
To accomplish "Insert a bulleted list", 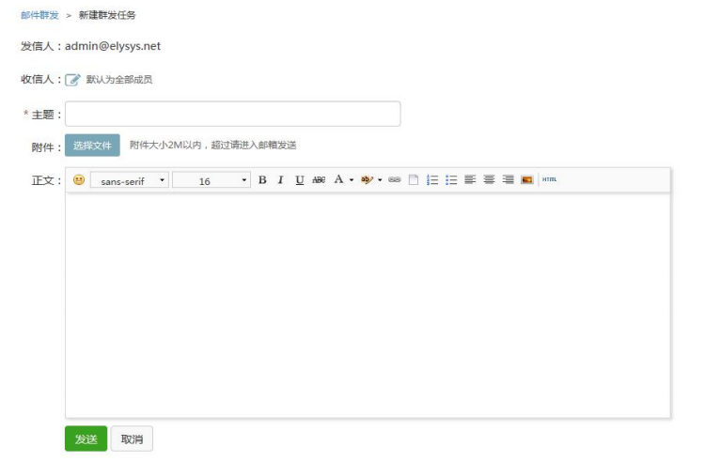I will (451, 180).
